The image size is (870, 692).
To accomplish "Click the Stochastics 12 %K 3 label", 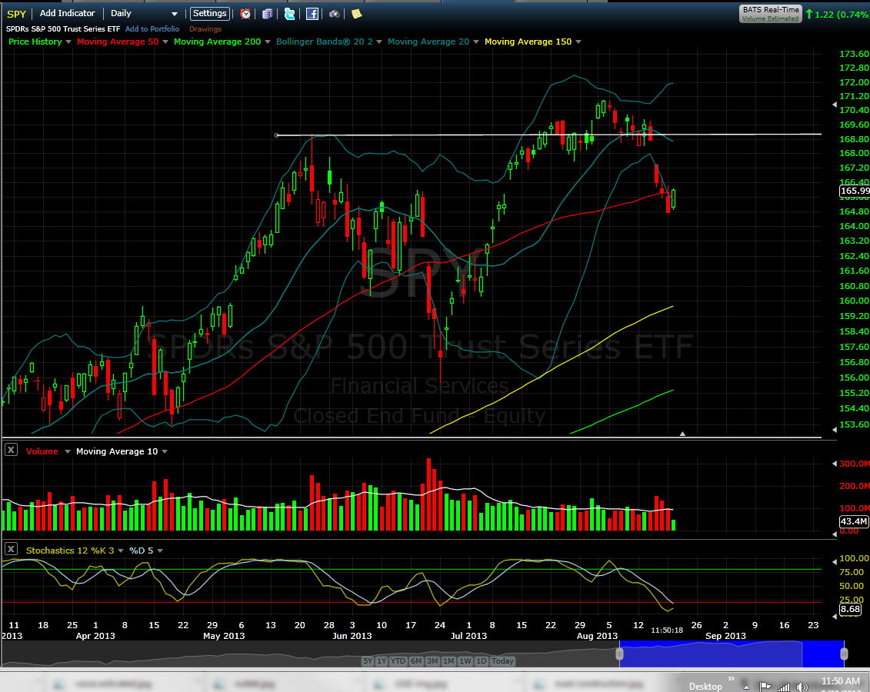I will [x=70, y=551].
